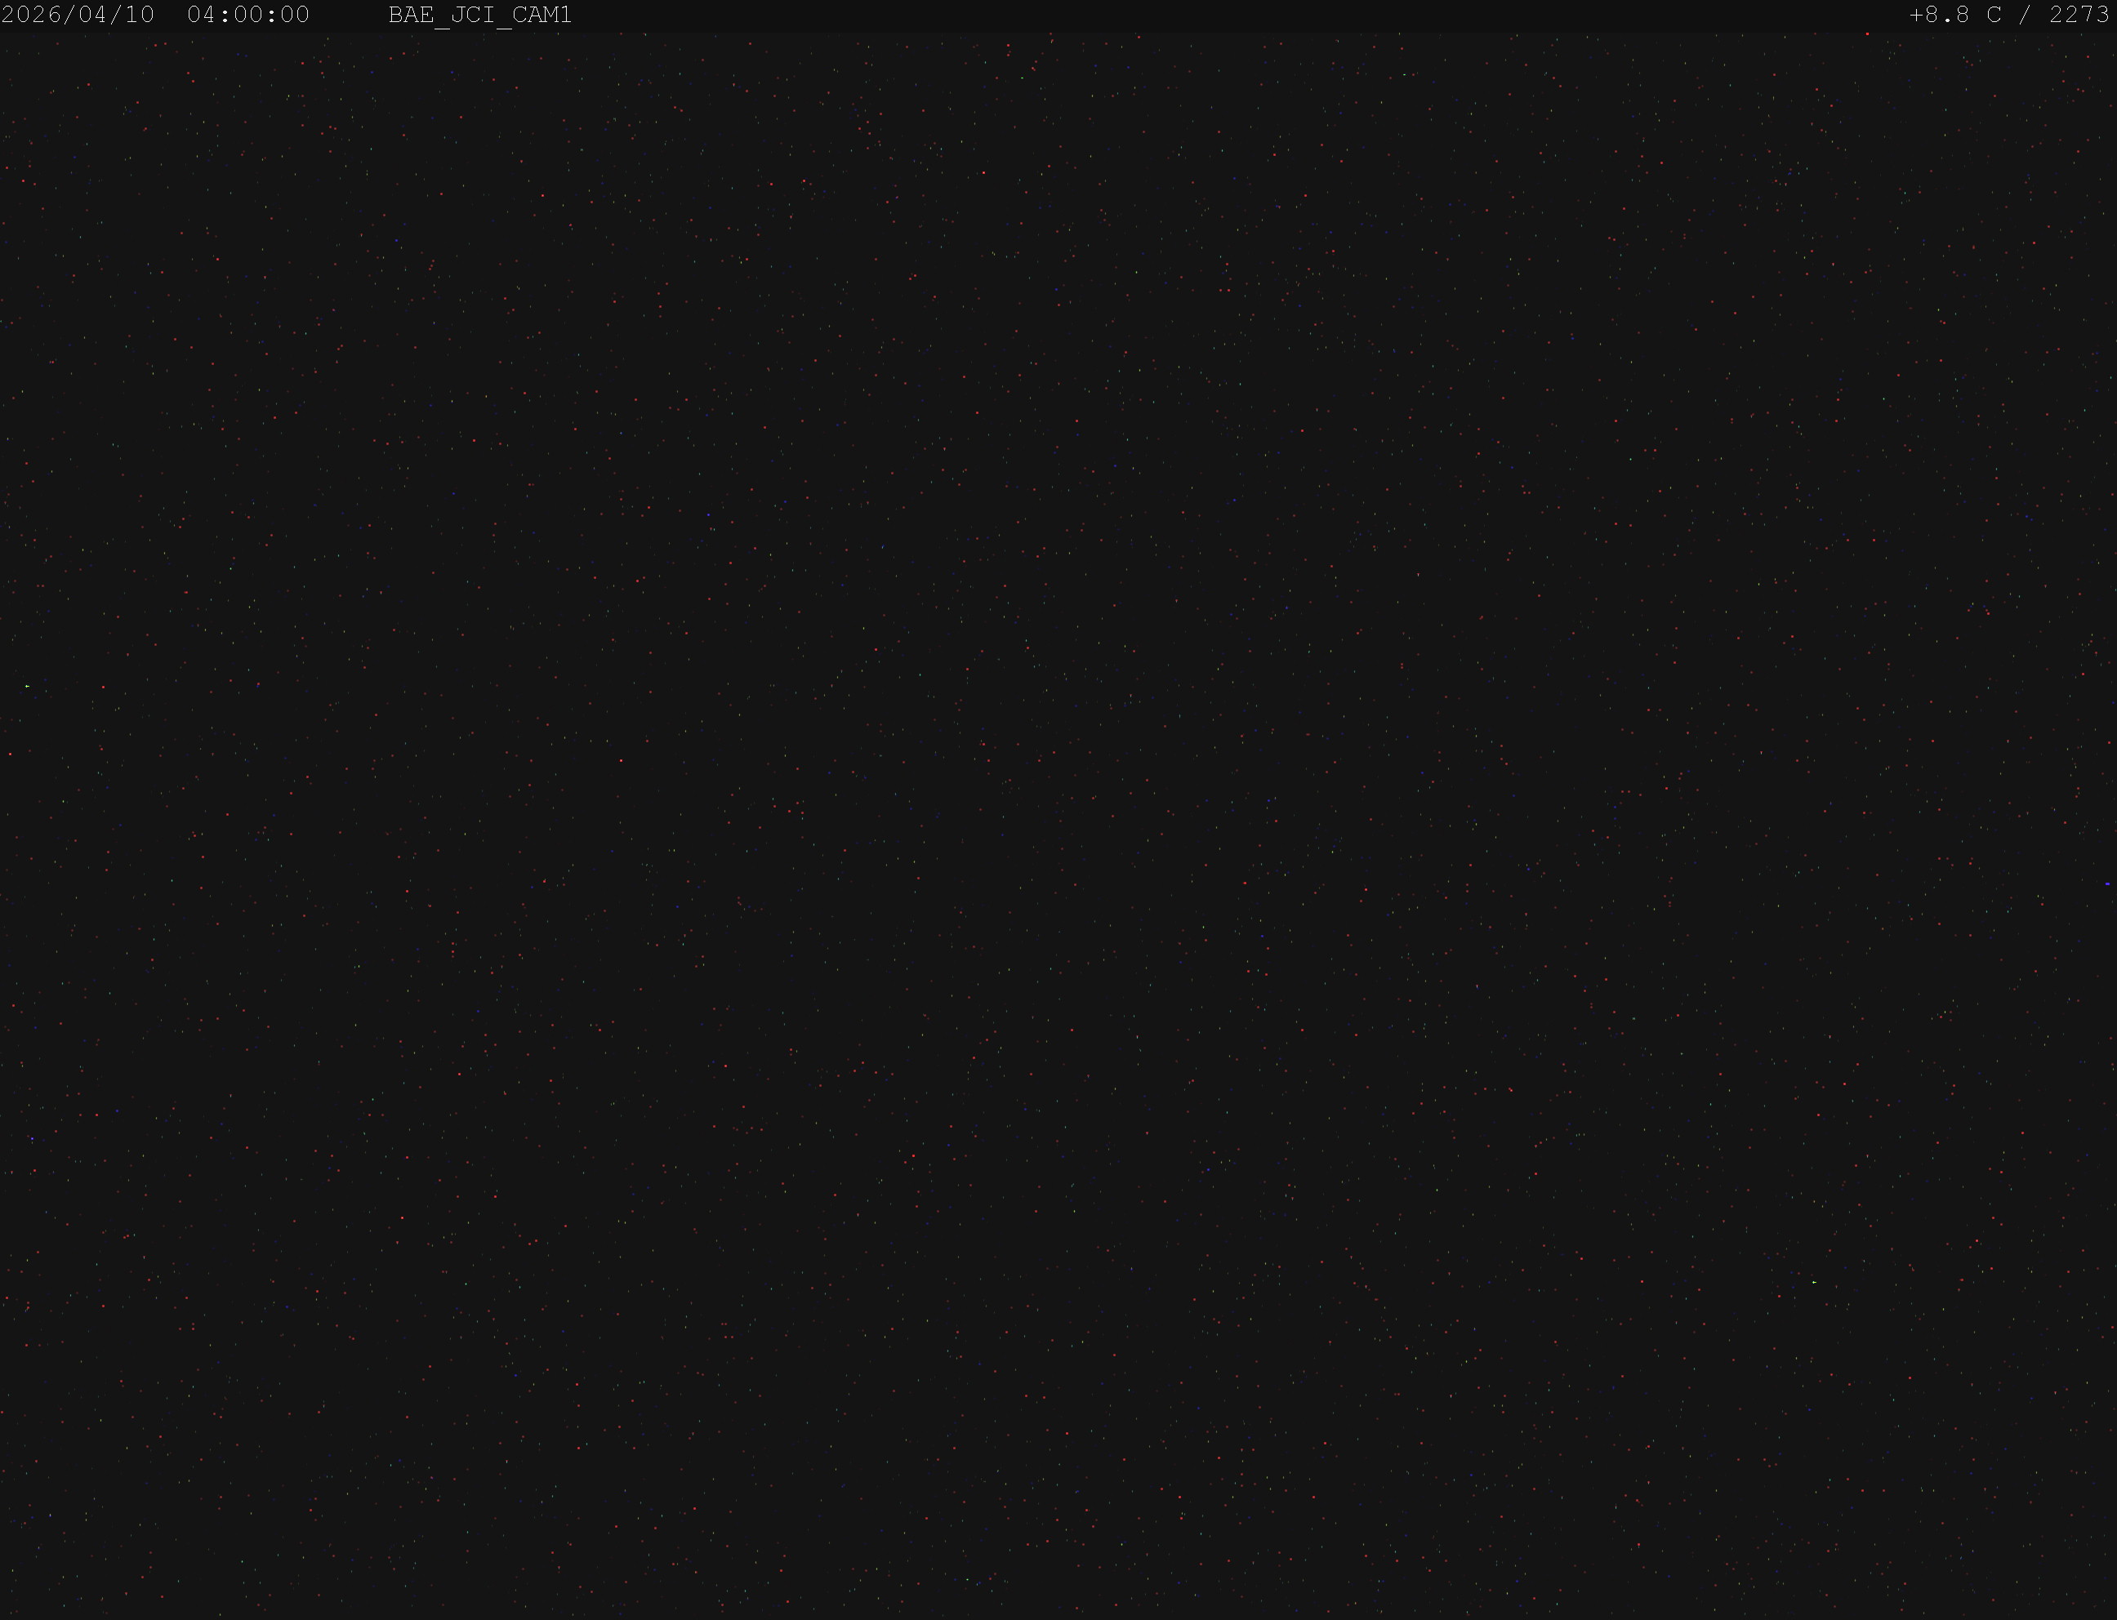Image resolution: width=2117 pixels, height=1620 pixels.
Task: Select the 04:00:00 time overlay
Action: point(247,15)
